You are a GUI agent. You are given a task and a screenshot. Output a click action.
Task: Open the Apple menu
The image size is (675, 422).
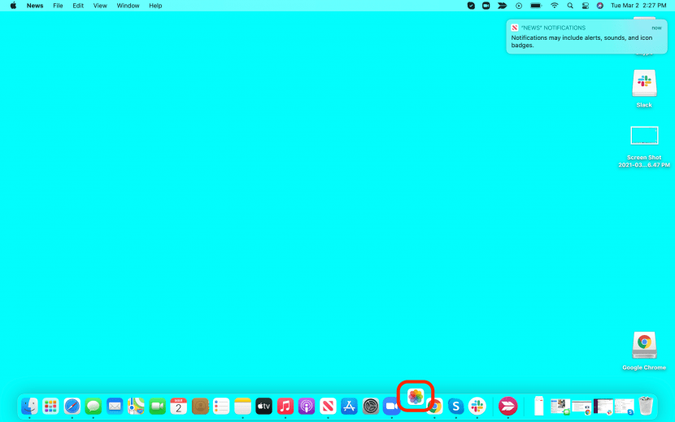coord(13,6)
